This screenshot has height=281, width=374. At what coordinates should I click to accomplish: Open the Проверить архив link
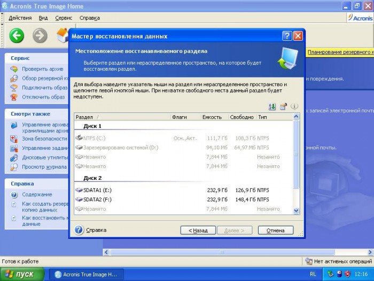pyautogui.click(x=43, y=69)
